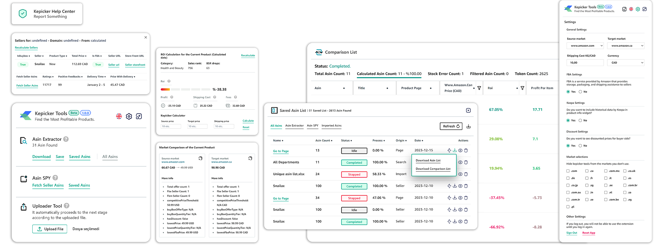Click green settings gear in Settings panel header

tap(638, 9)
